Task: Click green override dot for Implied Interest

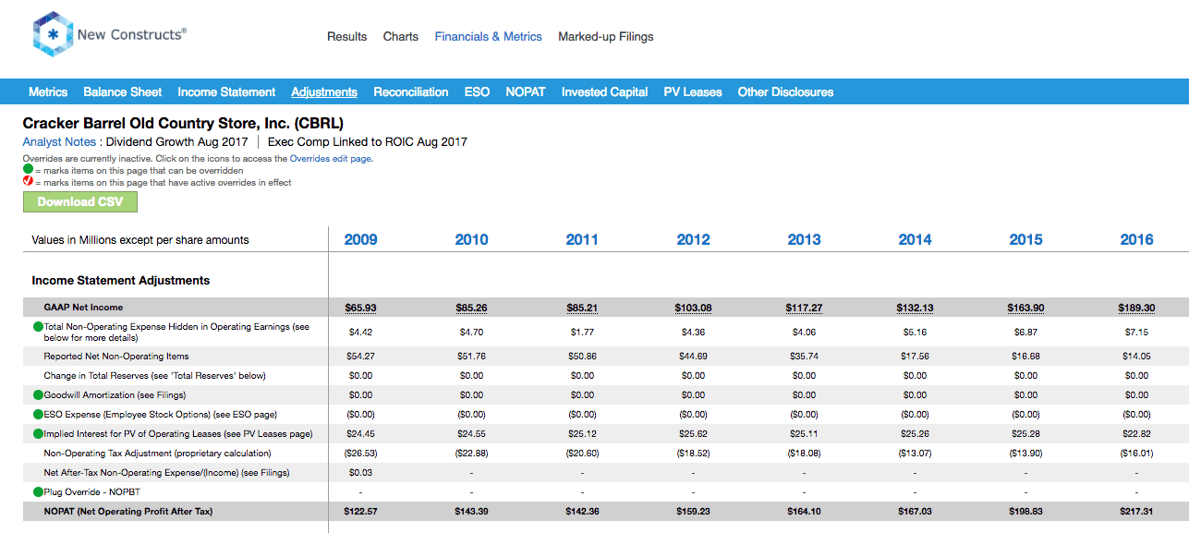Action: click(x=38, y=434)
